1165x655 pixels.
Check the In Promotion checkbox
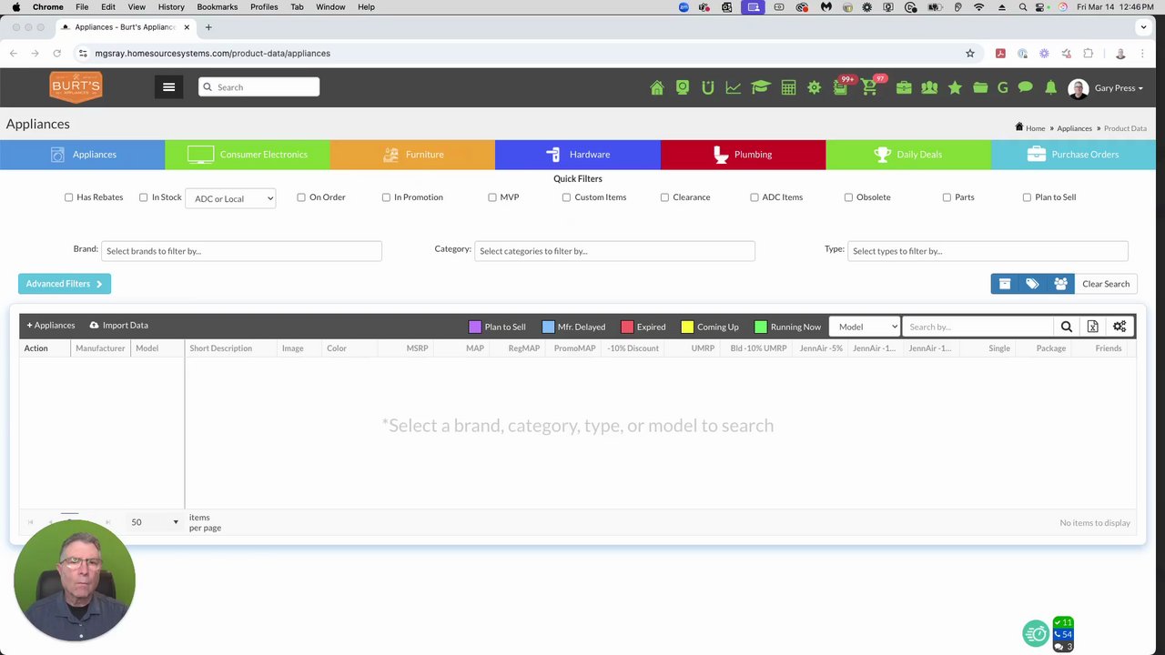click(x=386, y=197)
